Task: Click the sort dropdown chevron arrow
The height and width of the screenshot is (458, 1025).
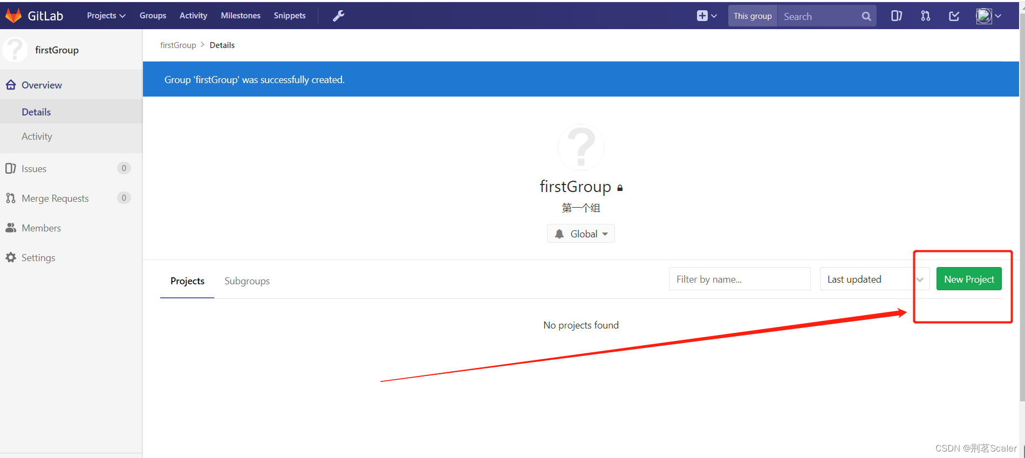Action: tap(920, 279)
